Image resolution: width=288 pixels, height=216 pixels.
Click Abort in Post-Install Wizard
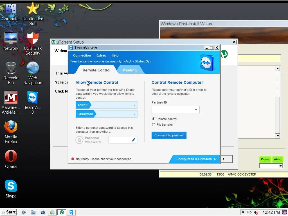click(x=278, y=159)
